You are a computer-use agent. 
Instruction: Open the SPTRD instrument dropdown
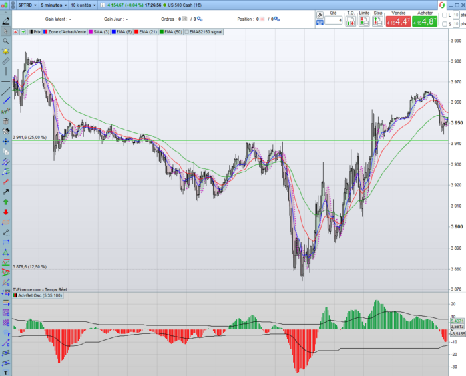coord(27,5)
